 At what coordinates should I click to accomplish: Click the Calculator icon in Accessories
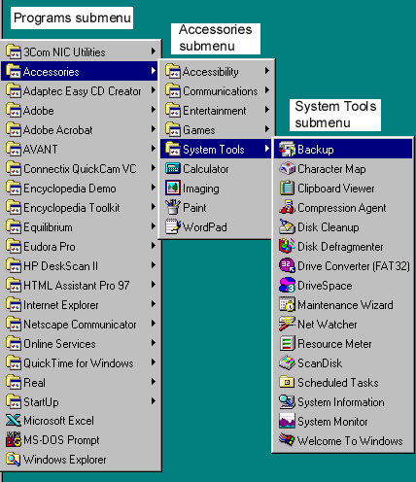coord(173,168)
